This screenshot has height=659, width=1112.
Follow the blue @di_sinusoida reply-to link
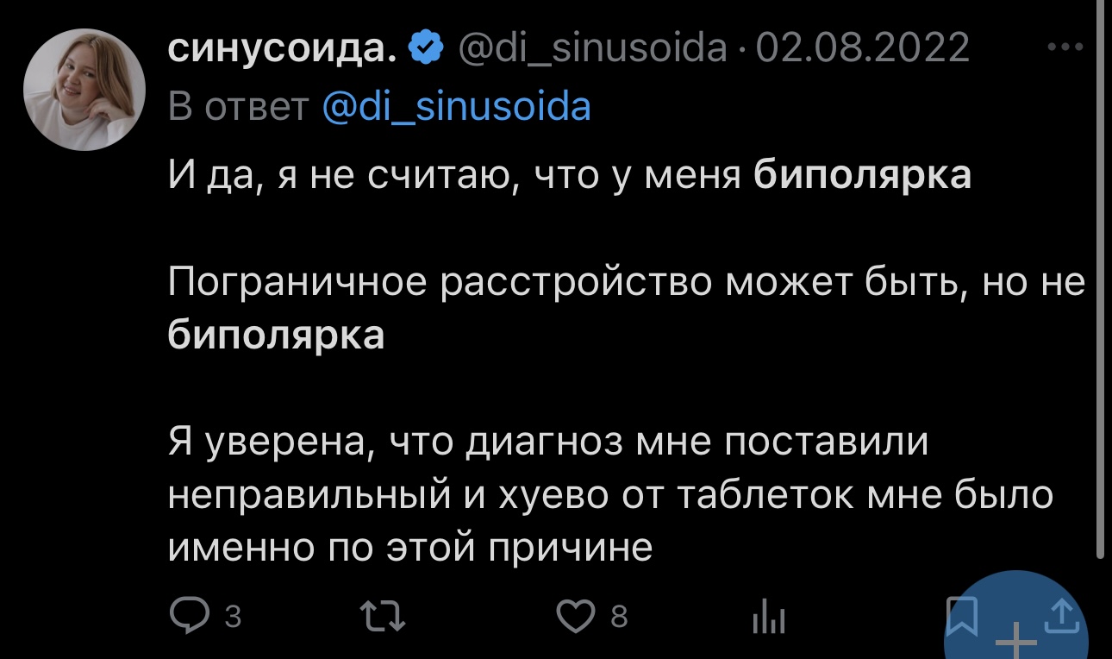(456, 107)
